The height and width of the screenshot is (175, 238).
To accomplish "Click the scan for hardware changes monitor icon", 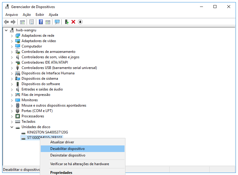I will [x=57, y=22].
